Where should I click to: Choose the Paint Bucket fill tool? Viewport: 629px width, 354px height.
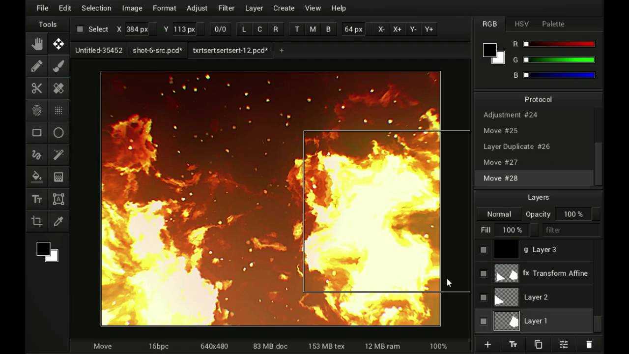(x=37, y=177)
